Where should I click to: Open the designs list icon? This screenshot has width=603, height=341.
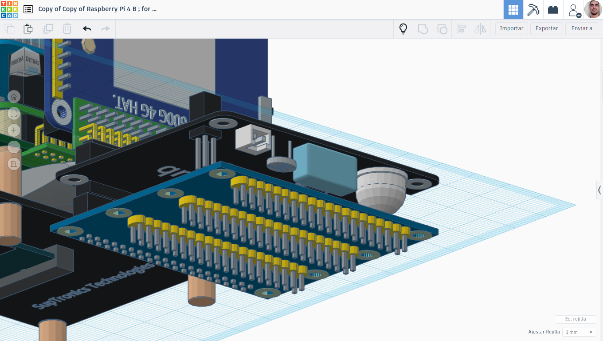28,9
